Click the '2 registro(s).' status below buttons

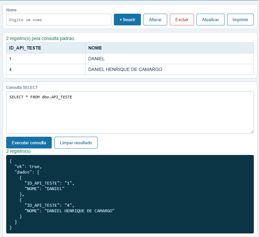pyautogui.click(x=19, y=151)
